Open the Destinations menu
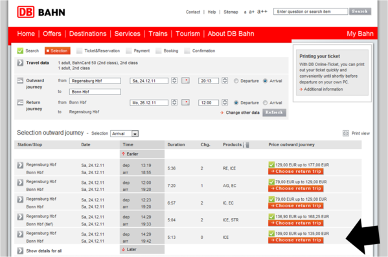 click(87, 34)
